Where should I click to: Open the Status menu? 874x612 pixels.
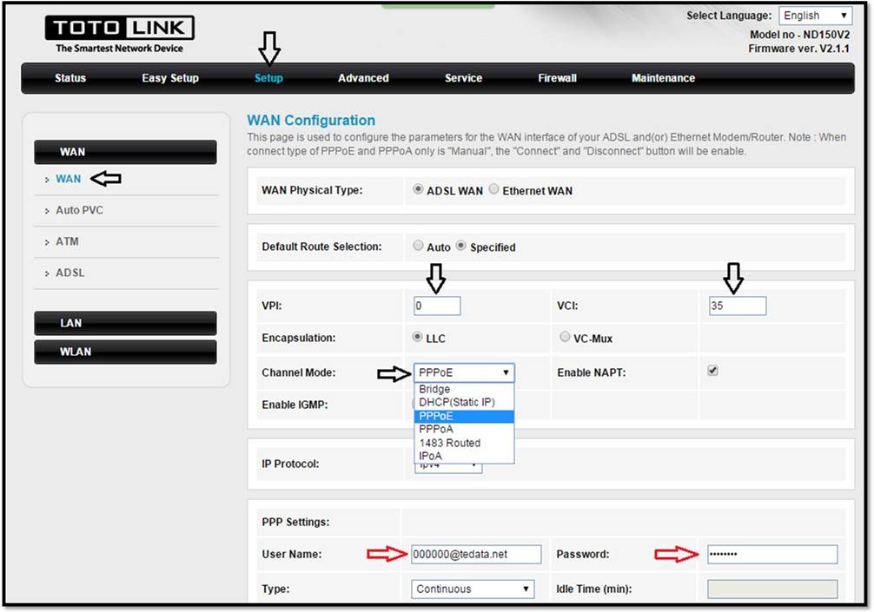click(x=70, y=78)
